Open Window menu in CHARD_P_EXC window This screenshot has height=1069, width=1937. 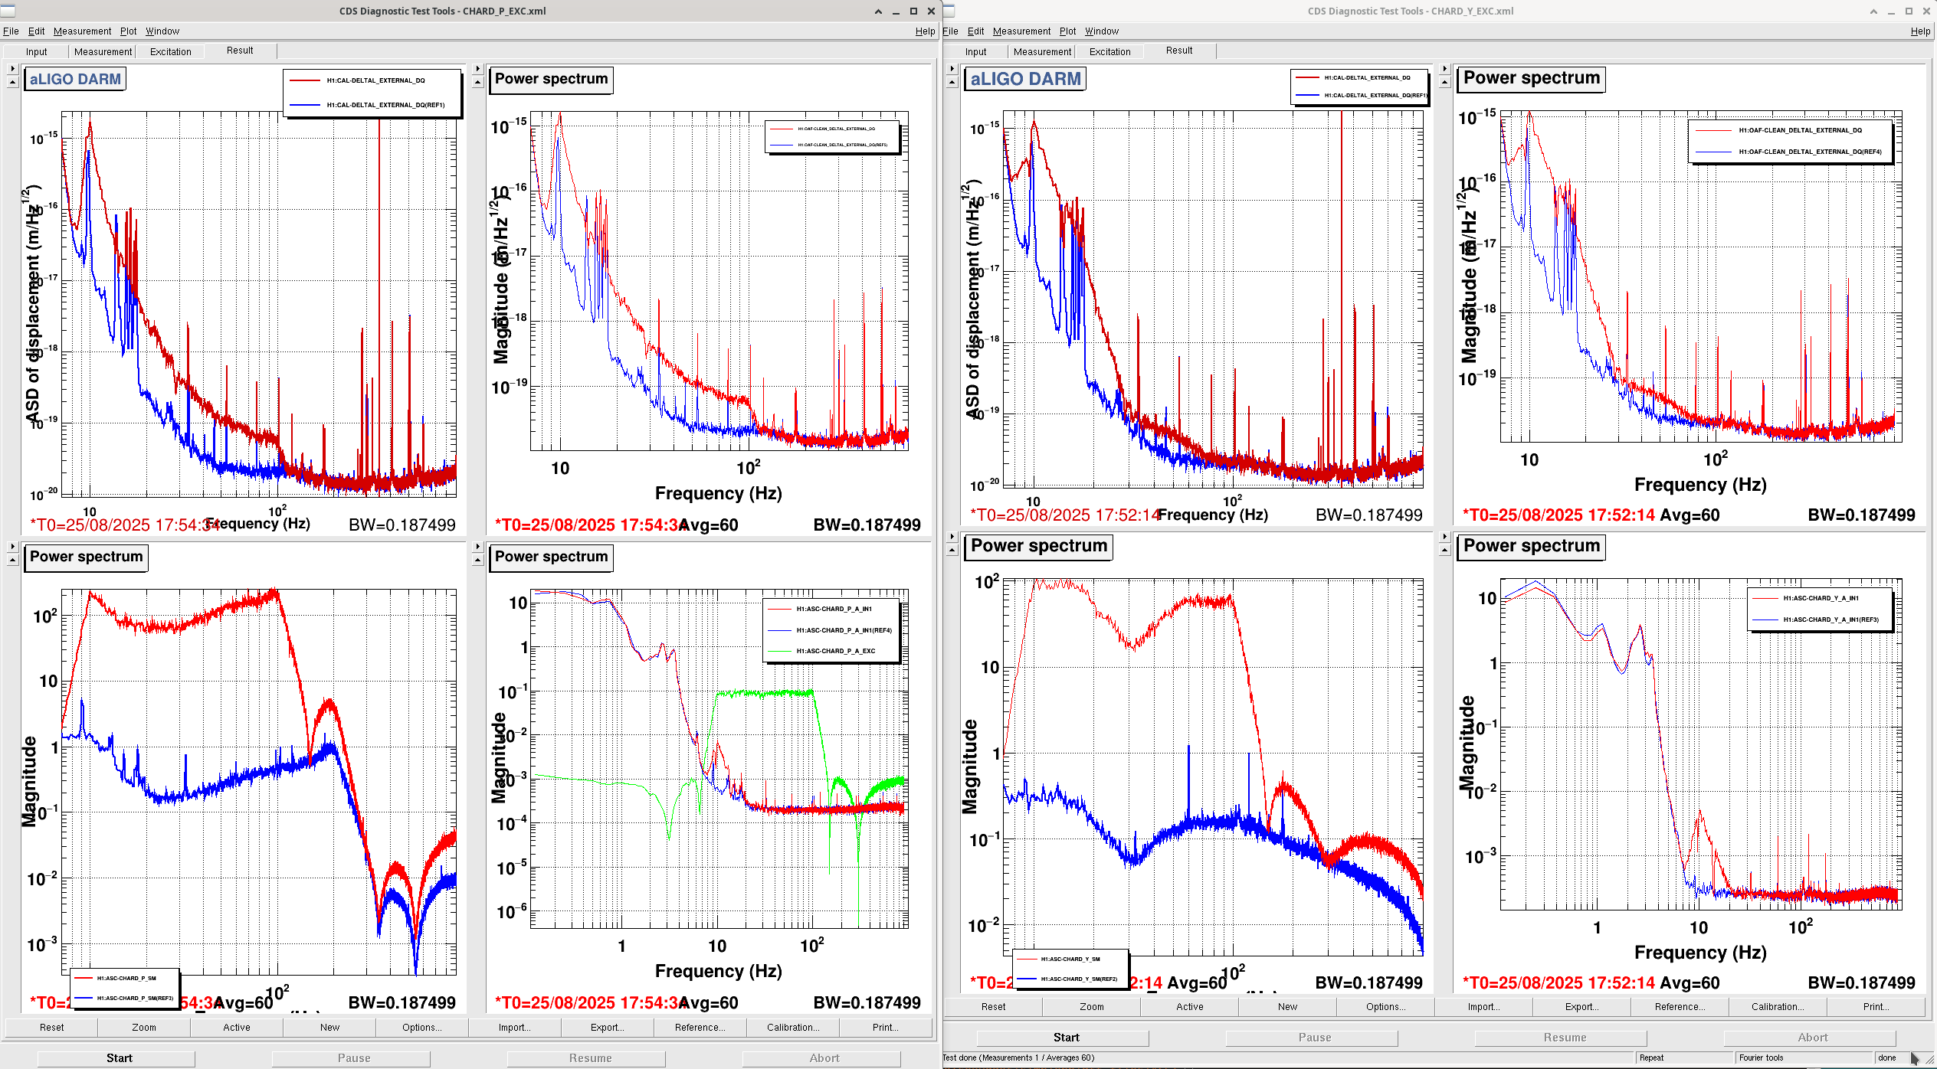[x=162, y=31]
